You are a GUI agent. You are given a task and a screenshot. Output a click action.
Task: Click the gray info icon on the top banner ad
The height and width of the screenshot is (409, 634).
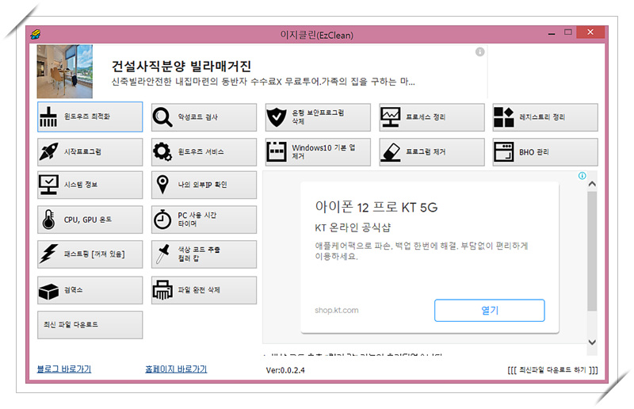480,52
